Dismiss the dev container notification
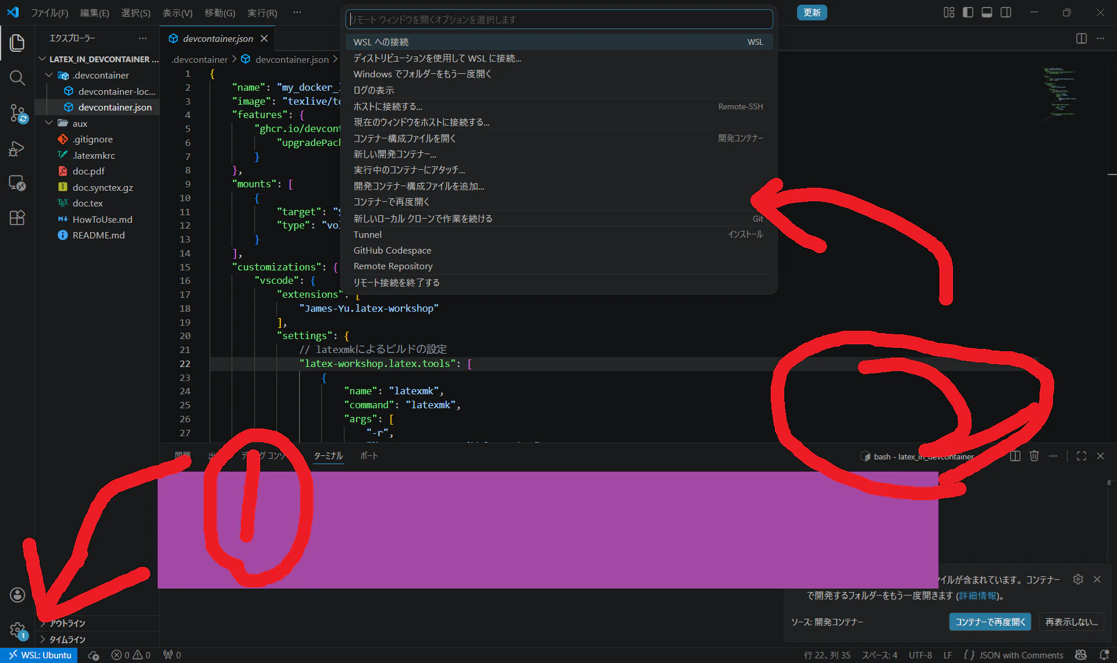This screenshot has height=663, width=1117. 1097,579
